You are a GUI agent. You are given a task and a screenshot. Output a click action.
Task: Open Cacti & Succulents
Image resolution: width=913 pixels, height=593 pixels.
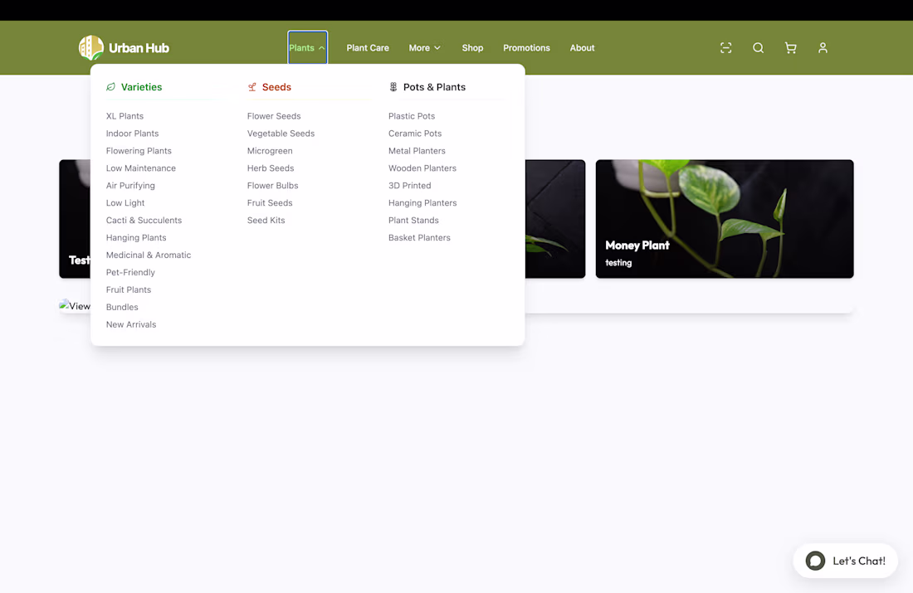(x=144, y=220)
